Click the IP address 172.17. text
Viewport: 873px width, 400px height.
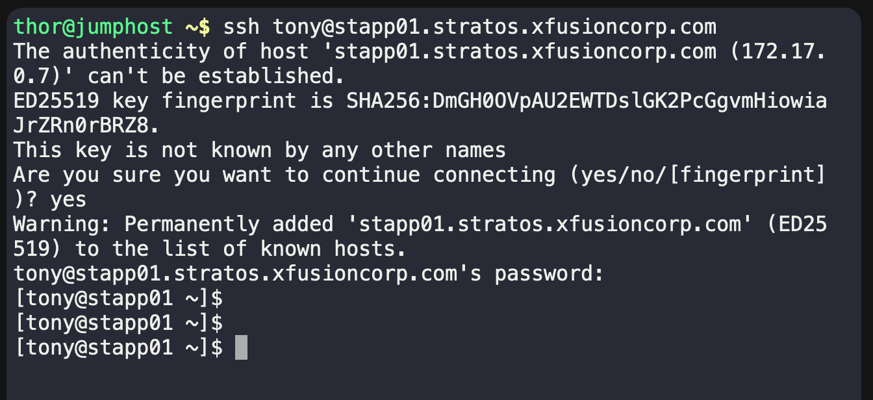[778, 52]
